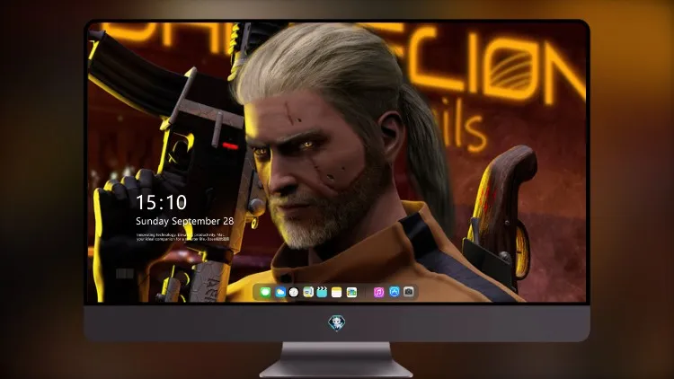Open the yellow Notes app in dock
Screen dimensions: 674x379
point(337,292)
